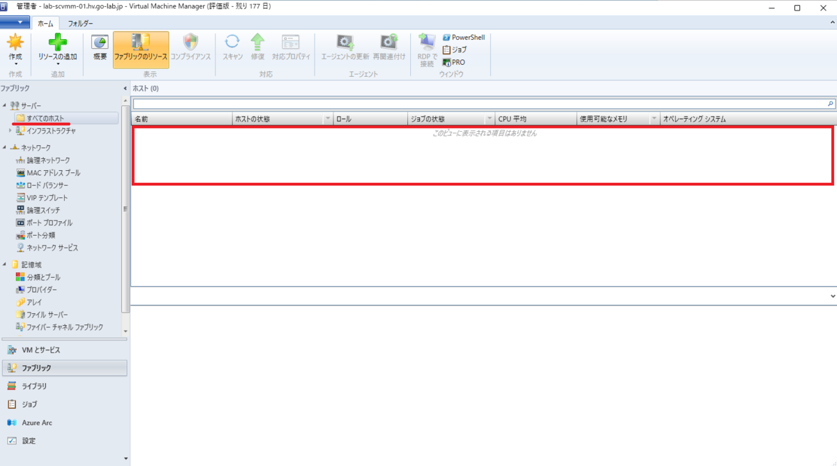Screen dimensions: 837x466
Task: Click the search magnifier icon
Action: 831,103
